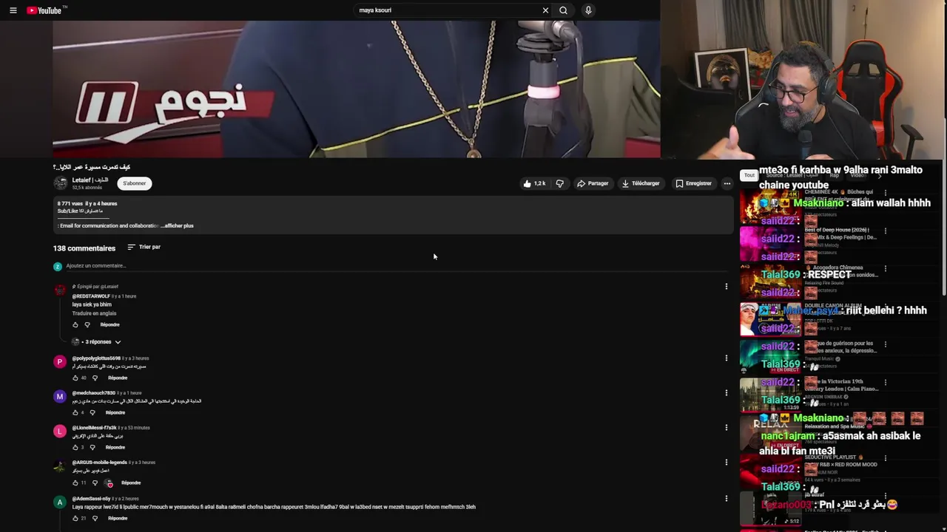Image resolution: width=947 pixels, height=532 pixels.
Task: Open menu for Acogedora Chimenea video
Action: point(885,268)
